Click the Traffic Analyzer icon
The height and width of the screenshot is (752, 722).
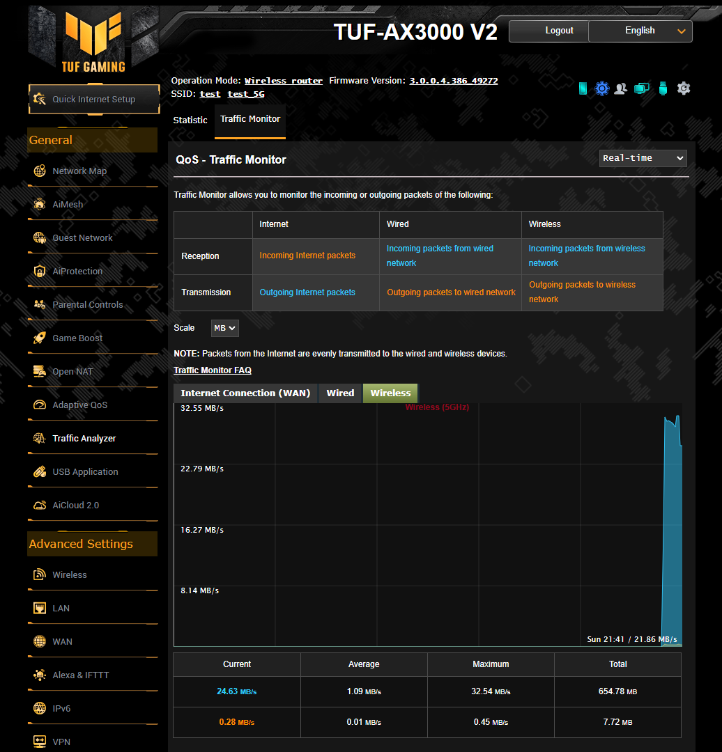click(x=39, y=439)
